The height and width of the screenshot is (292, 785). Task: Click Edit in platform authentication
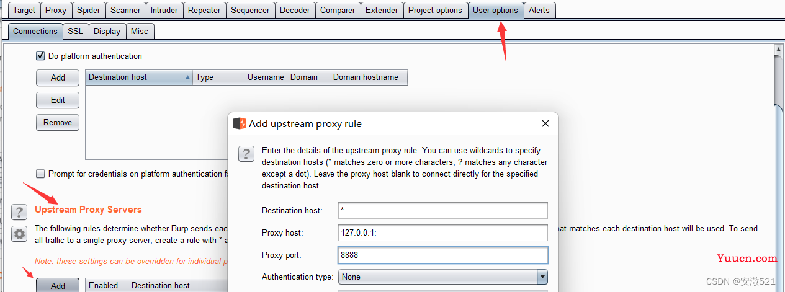click(58, 100)
